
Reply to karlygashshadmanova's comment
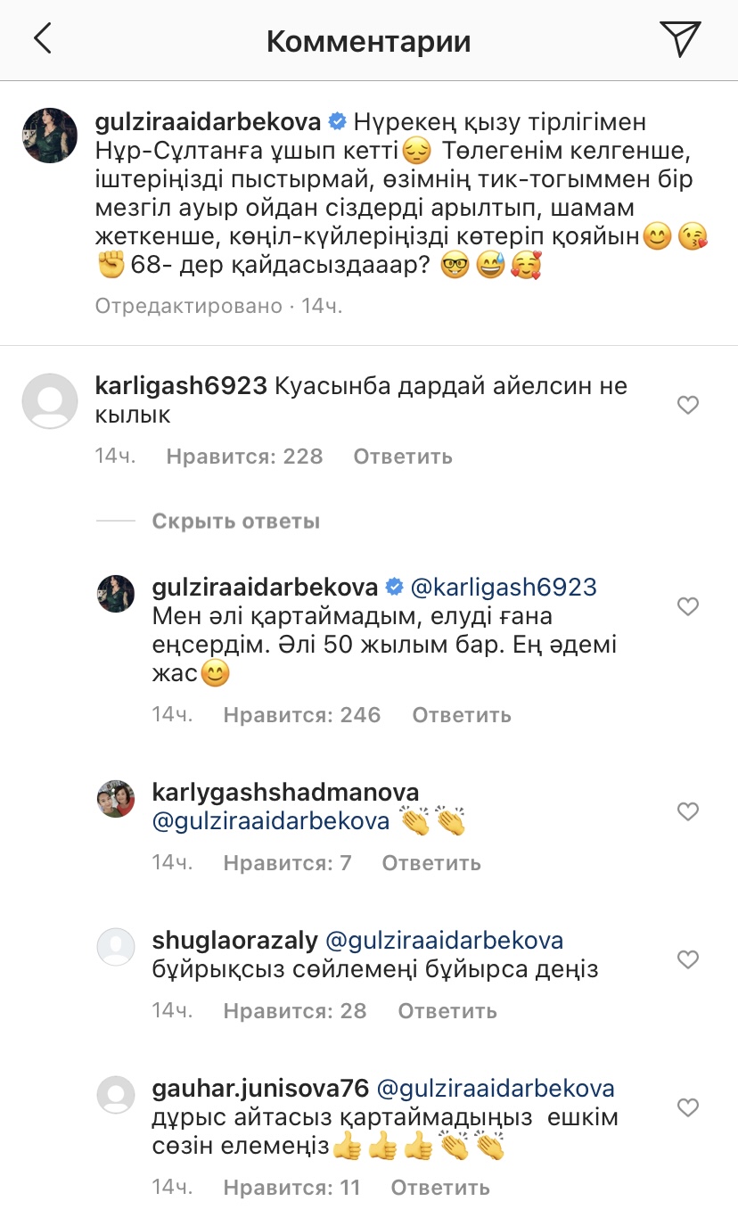click(x=431, y=863)
